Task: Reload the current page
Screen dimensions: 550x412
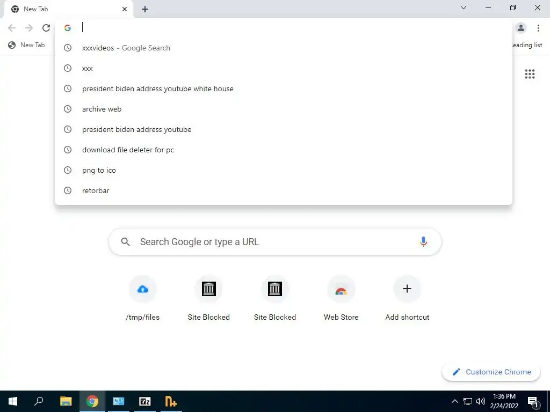Action: point(46,28)
